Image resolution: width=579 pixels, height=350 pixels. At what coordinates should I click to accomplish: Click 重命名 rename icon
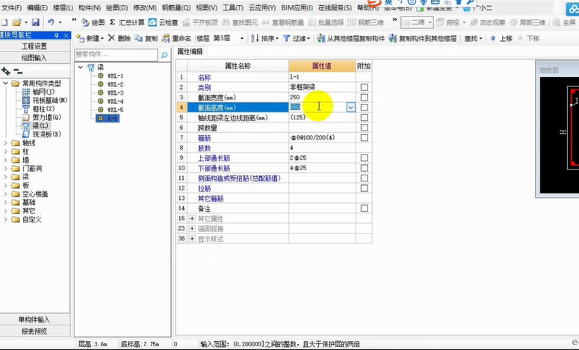[x=166, y=38]
